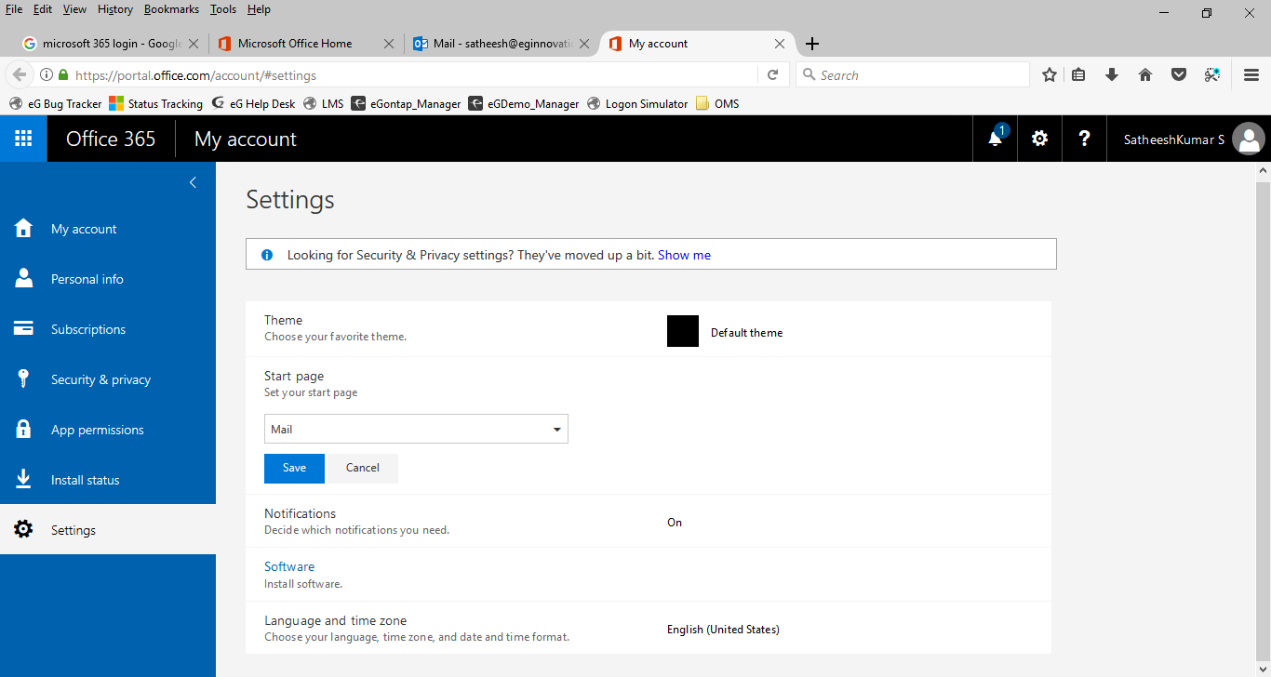Open the eG Bug Tracker bookmark
Screen dimensions: 1271x677
coord(56,104)
